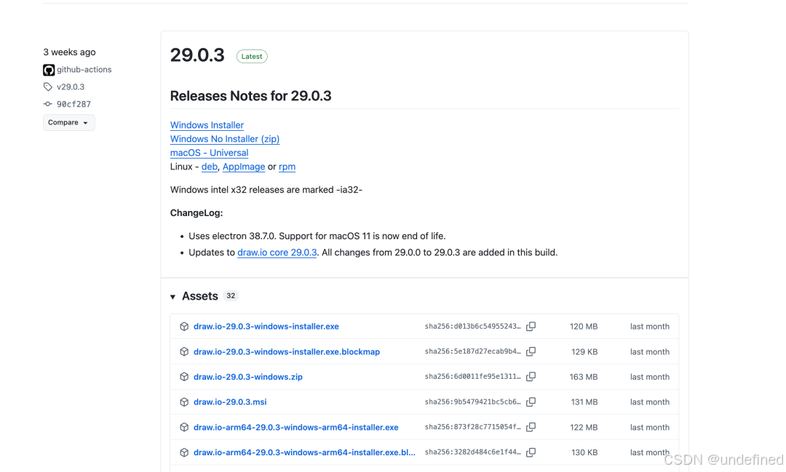Click package icon of draw.io-29.0.3-windows.zip
This screenshot has width=786, height=472.
click(x=184, y=377)
